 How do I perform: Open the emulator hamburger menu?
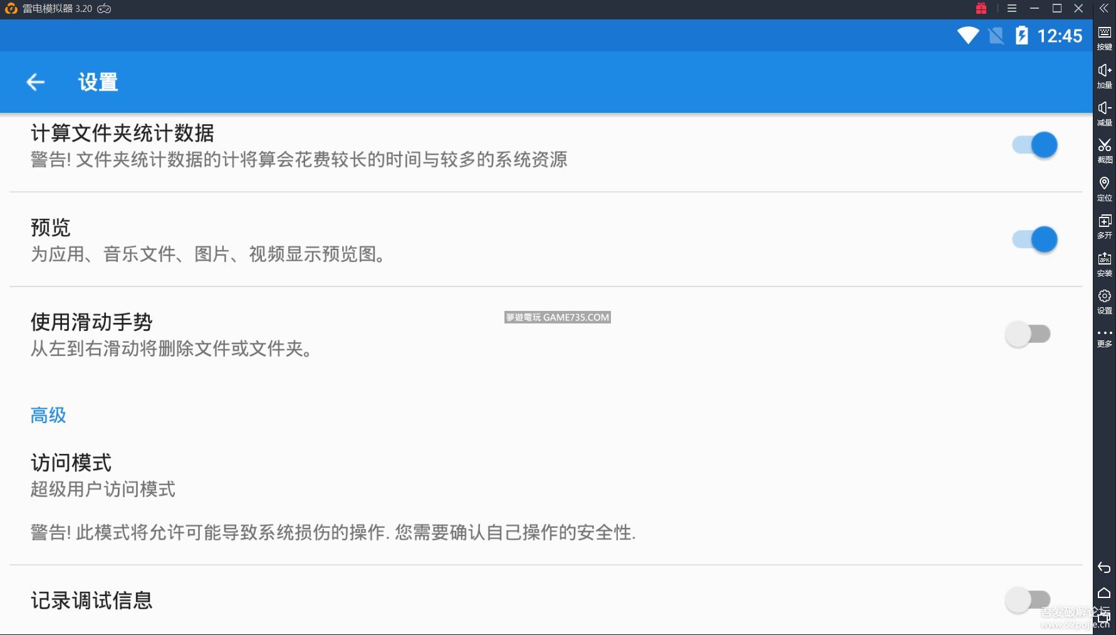1012,8
